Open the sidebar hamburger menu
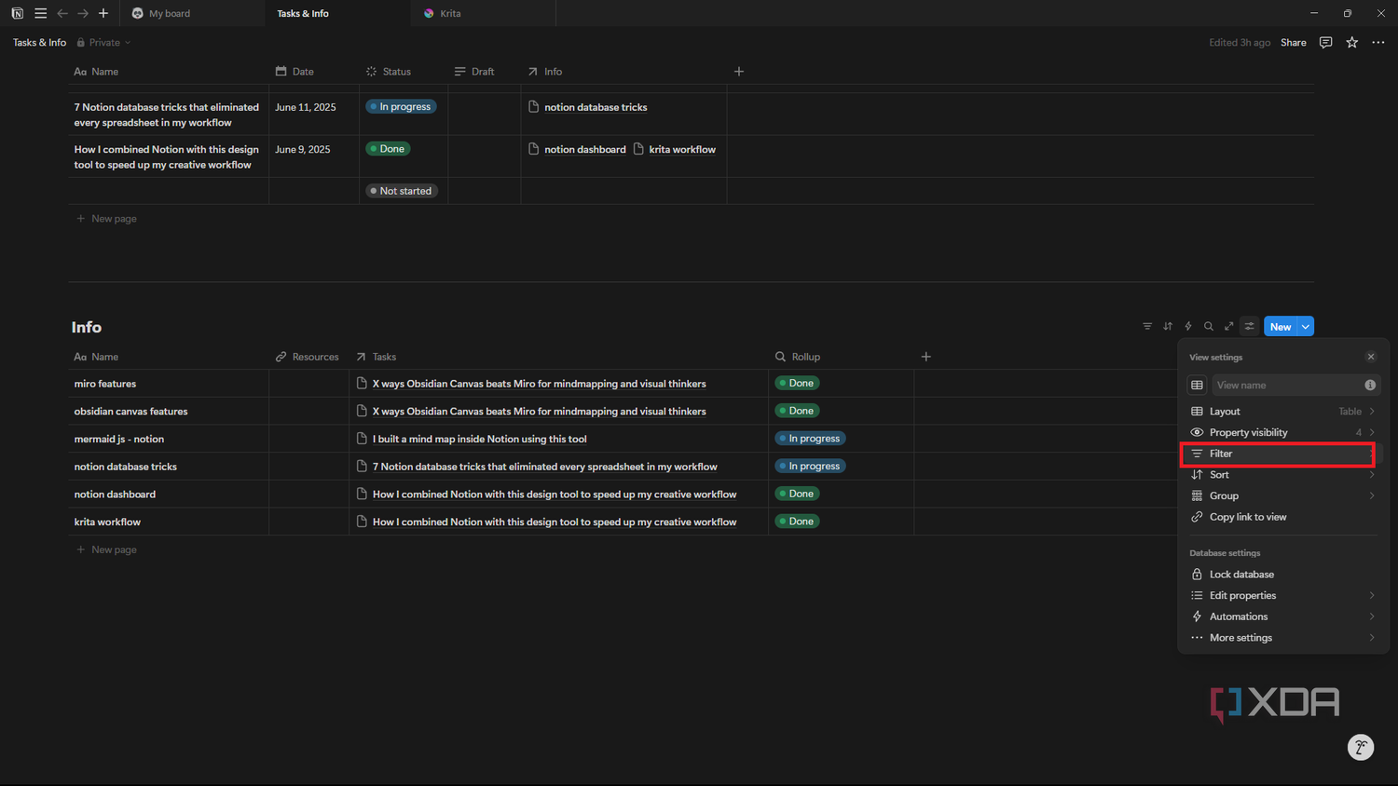Screen dimensions: 1398x786 pos(40,13)
